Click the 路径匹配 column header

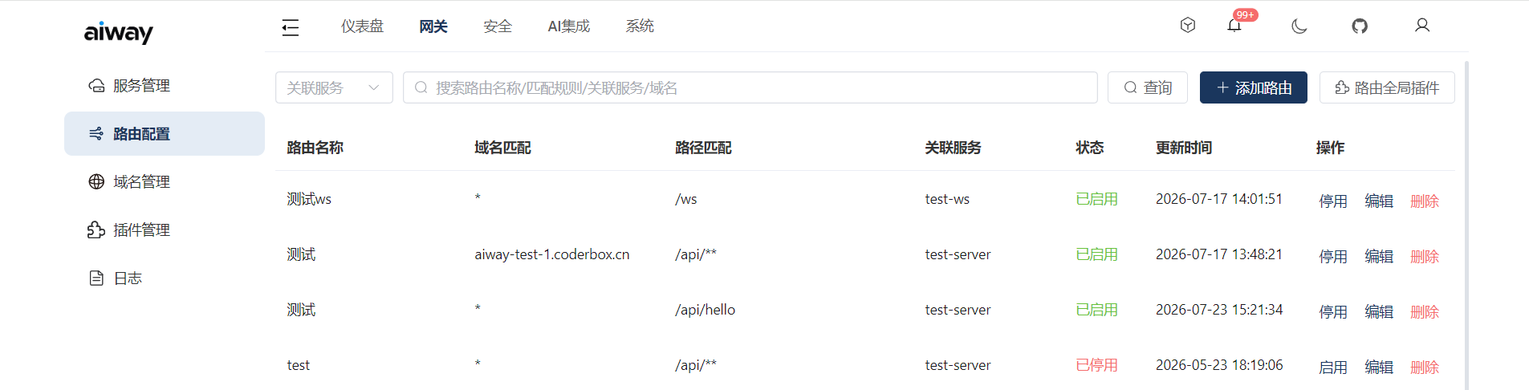pyautogui.click(x=703, y=148)
